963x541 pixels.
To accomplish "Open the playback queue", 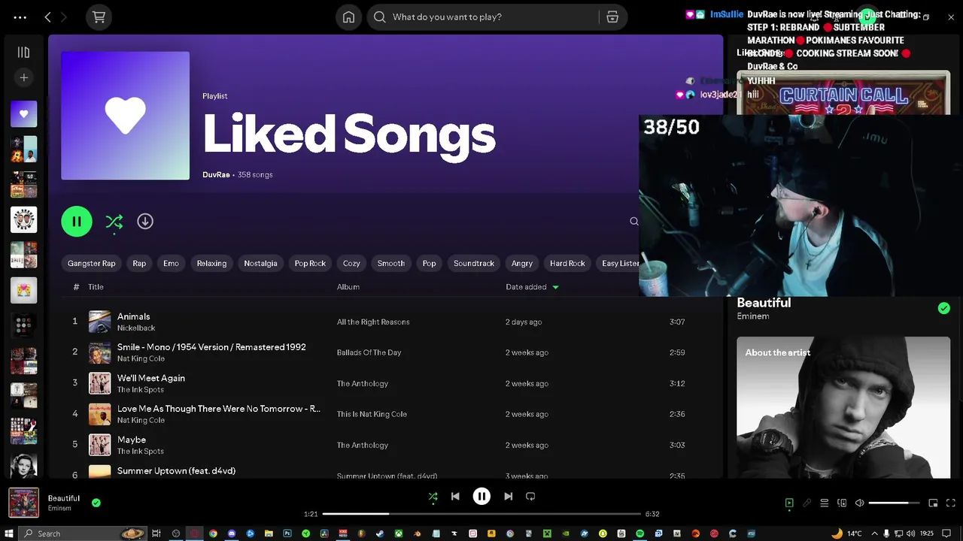I will 825,503.
